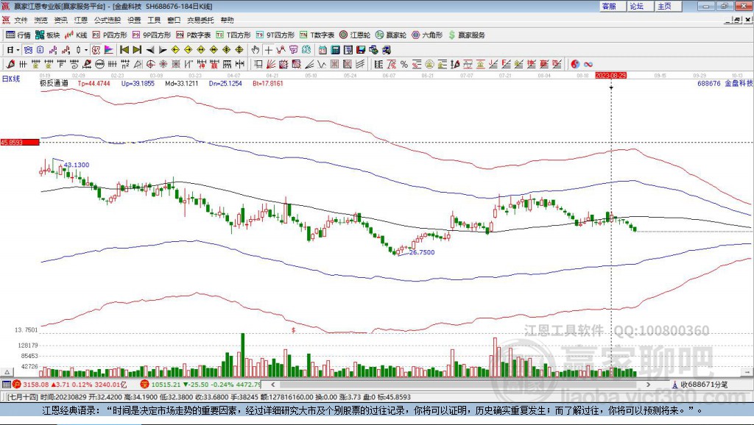Switch to the K线 chart
754x425 pixels.
tap(76, 35)
